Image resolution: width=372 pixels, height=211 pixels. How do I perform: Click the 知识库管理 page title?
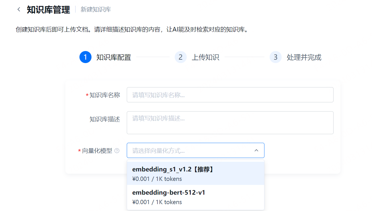click(x=48, y=10)
